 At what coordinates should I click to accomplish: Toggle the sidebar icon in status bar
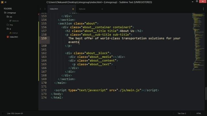click(x=3, y=113)
